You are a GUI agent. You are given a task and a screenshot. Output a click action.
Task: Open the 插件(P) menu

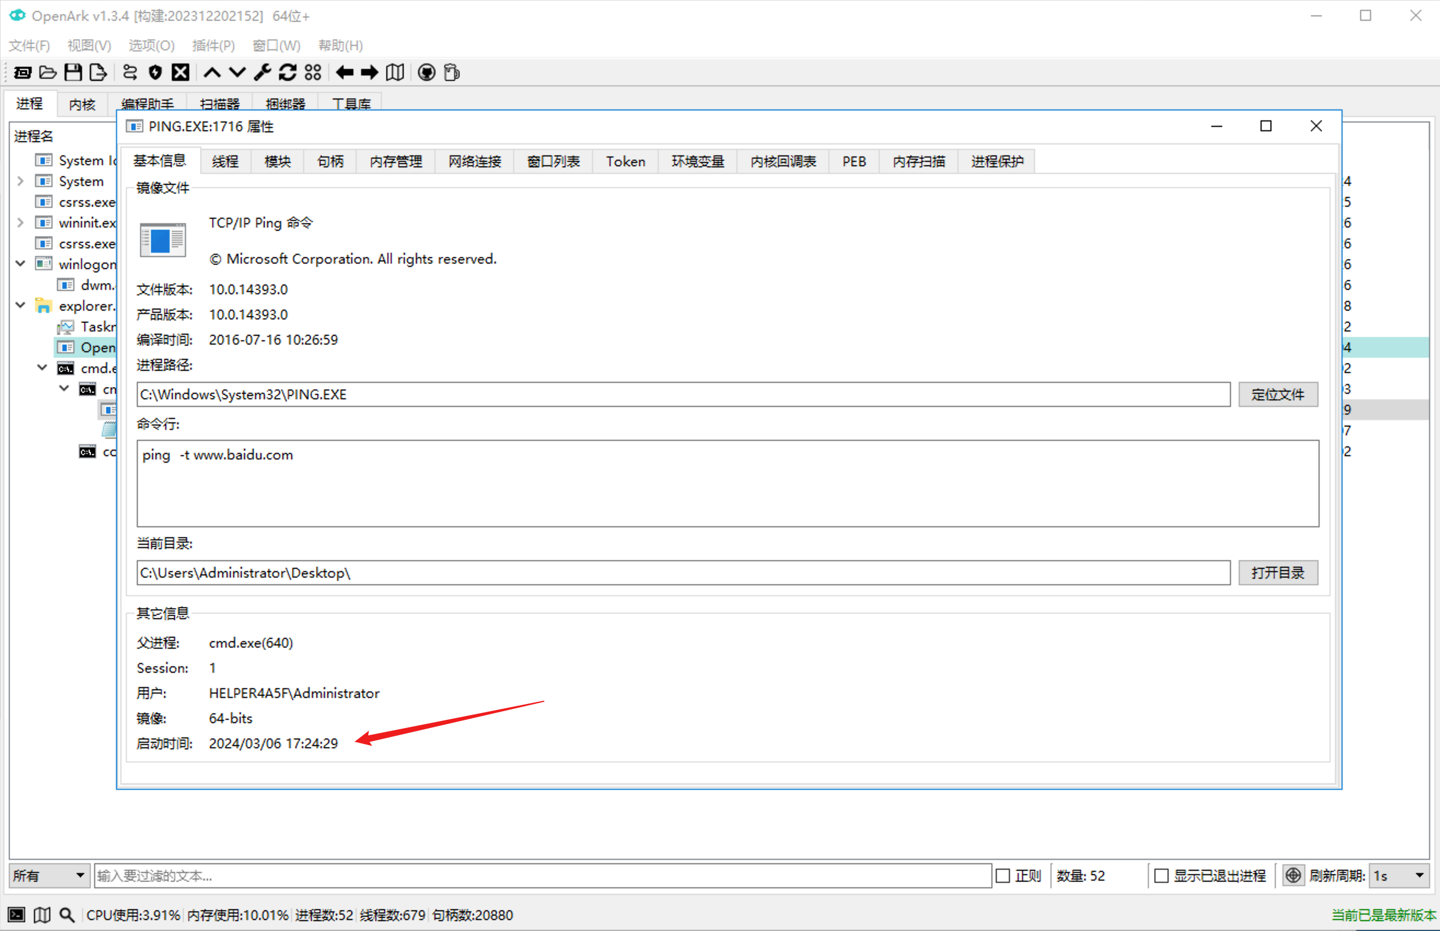coord(213,45)
